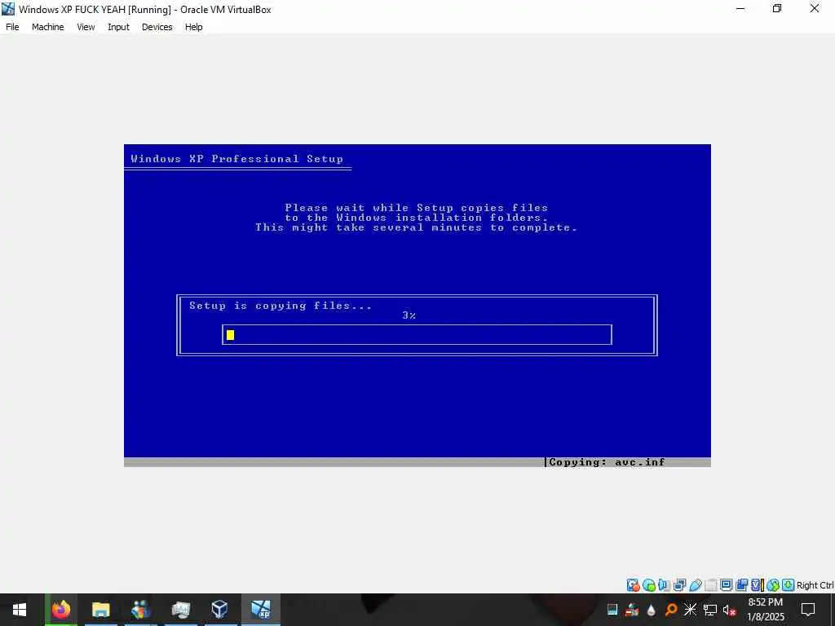Click the recording status icon
Screen dimensions: 835x626
(x=741, y=585)
